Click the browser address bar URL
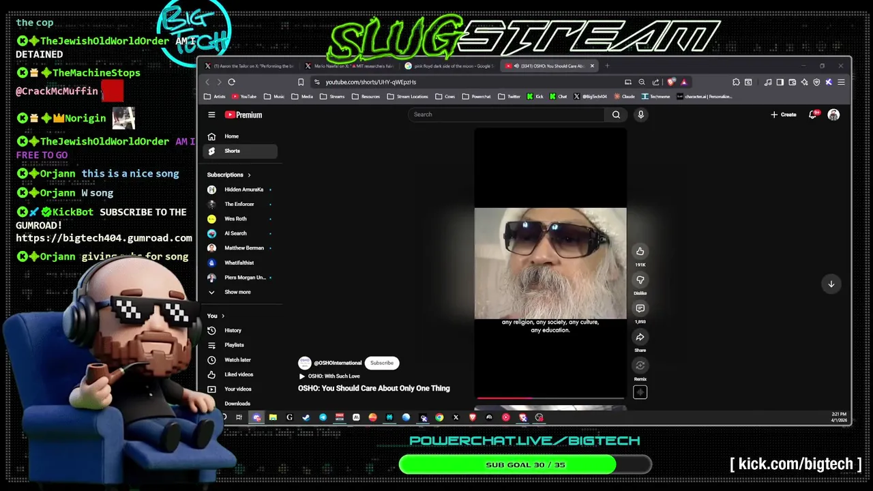 (370, 82)
